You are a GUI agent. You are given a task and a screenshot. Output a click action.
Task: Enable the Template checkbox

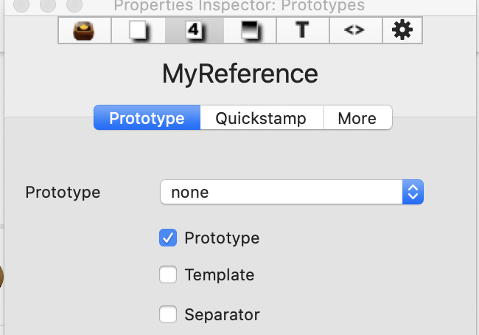point(168,274)
